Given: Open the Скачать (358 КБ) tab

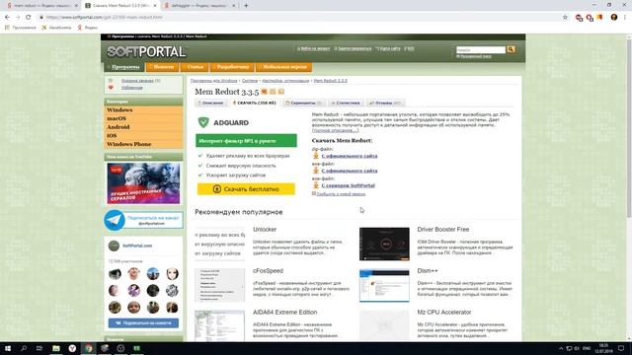Looking at the screenshot, I should [x=255, y=103].
